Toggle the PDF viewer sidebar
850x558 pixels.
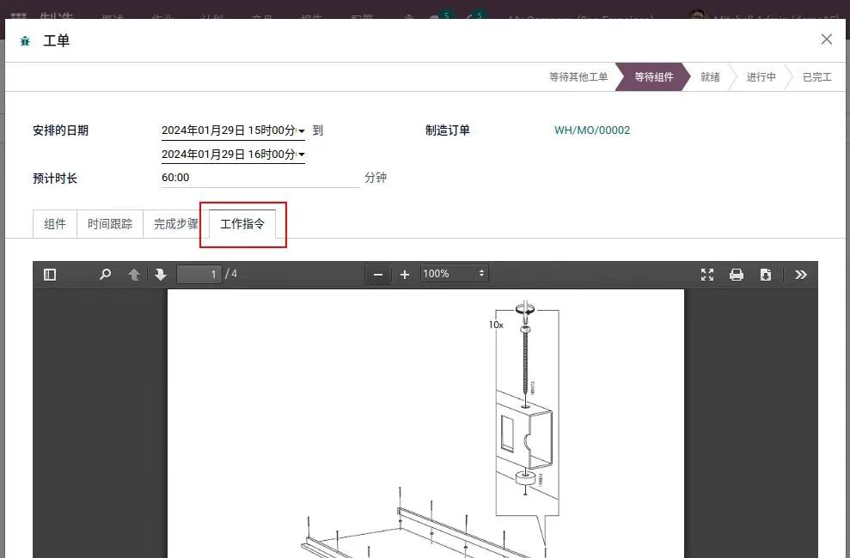[x=50, y=275]
